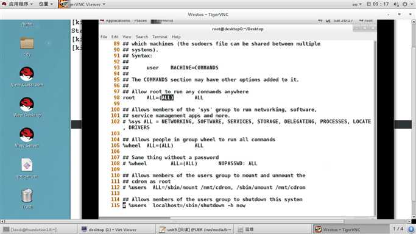Screen dimensions: 416x234
Task: Click the network icon in remote desktop panel
Action: pyautogui.click(x=328, y=21)
